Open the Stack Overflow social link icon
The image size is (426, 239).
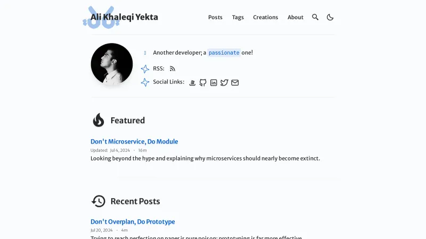(x=193, y=82)
